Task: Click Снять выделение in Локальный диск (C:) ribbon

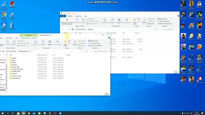Action: click(94, 43)
